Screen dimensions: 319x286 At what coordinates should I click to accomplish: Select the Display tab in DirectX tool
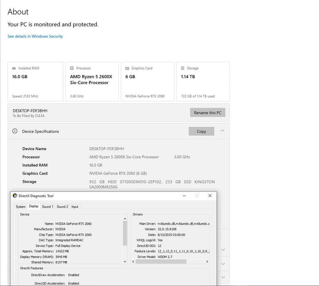pyautogui.click(x=34, y=206)
